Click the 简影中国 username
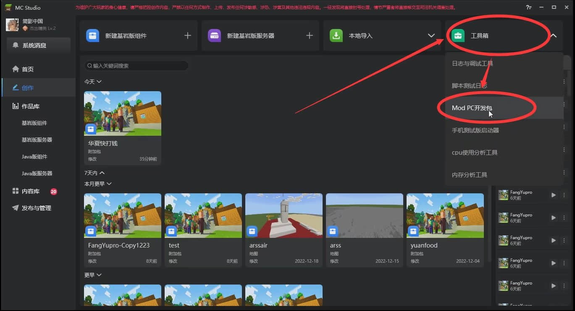This screenshot has height=311, width=575. (x=33, y=21)
